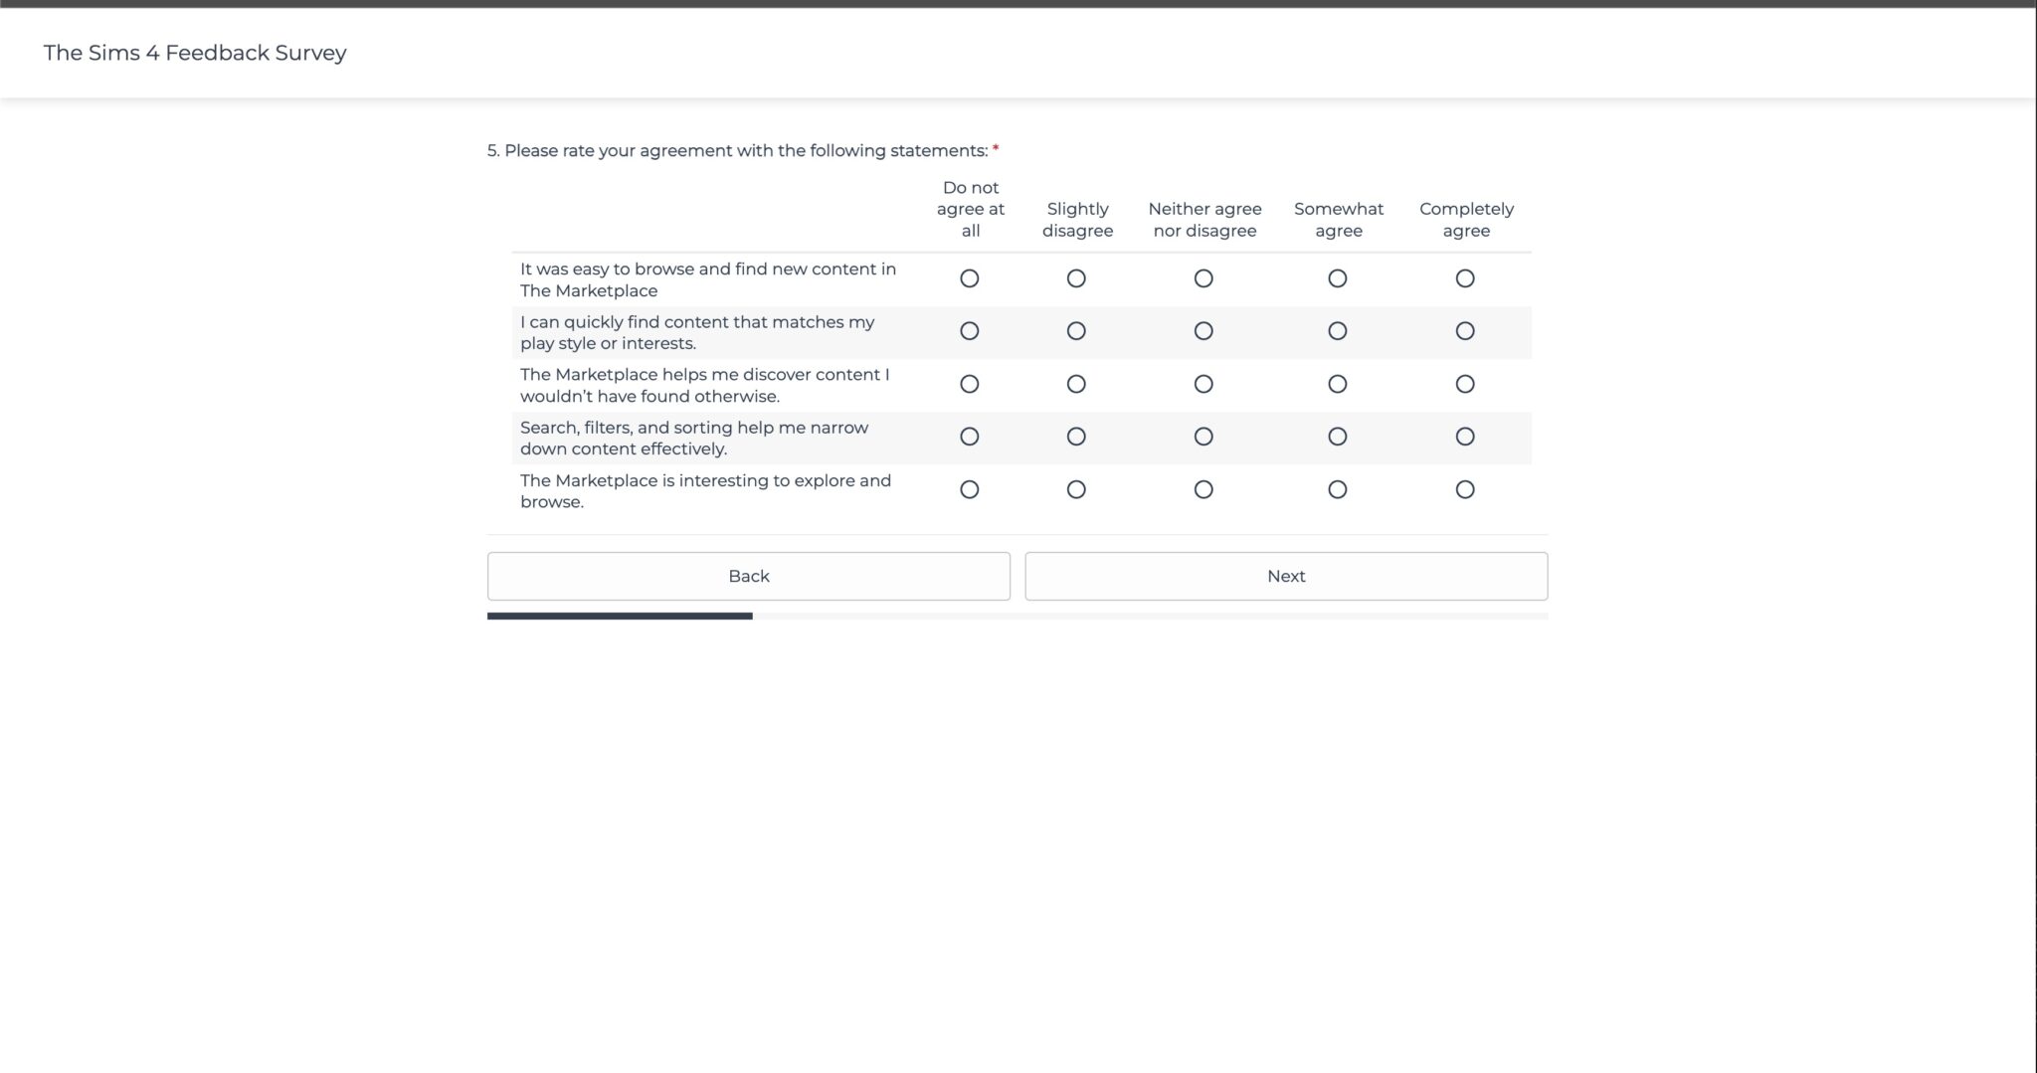
Task: Choose 'Completely agree' for quickly find content row
Action: click(1465, 331)
